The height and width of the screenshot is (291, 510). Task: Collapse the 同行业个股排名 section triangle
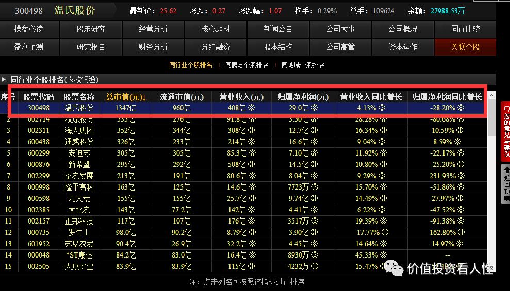[4, 79]
